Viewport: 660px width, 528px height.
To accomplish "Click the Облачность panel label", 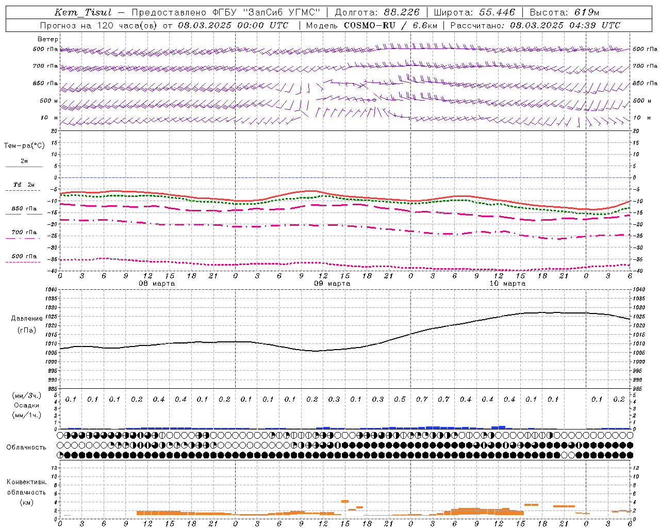I will point(26,447).
